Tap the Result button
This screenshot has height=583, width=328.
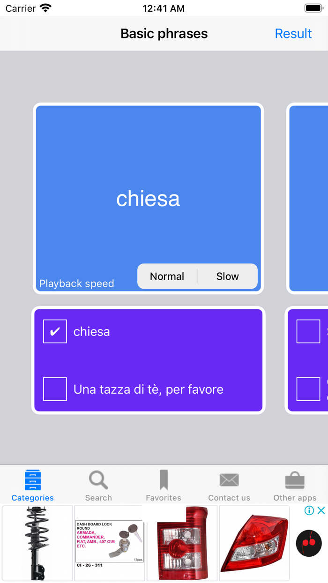[x=293, y=33]
